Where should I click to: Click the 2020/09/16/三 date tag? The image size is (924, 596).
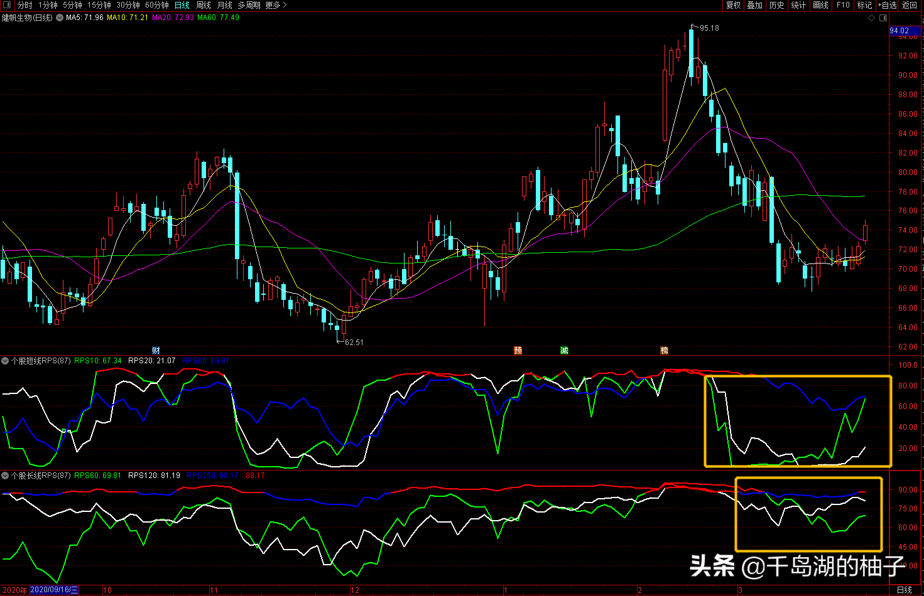tap(55, 590)
